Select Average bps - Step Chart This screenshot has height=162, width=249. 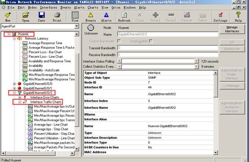51,129
